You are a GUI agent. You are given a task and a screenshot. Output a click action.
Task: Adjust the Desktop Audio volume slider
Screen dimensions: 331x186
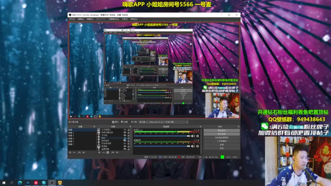(162, 146)
